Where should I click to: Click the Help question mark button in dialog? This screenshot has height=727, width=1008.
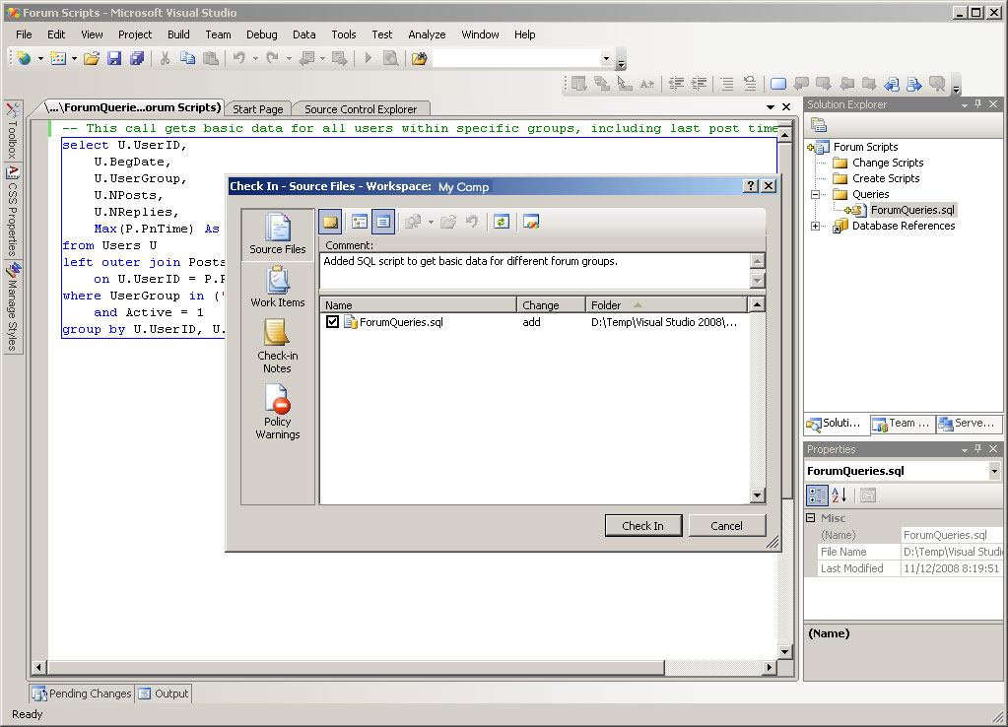pos(750,186)
